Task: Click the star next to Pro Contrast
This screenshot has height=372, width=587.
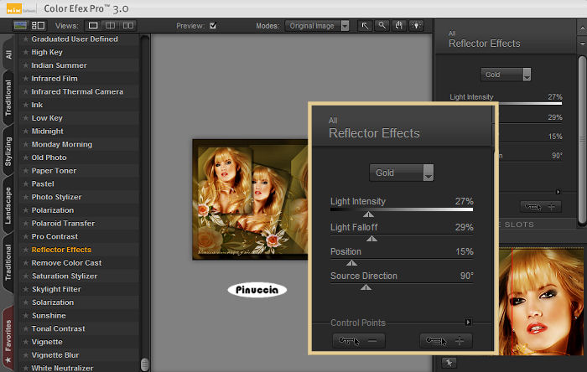Action: click(25, 236)
